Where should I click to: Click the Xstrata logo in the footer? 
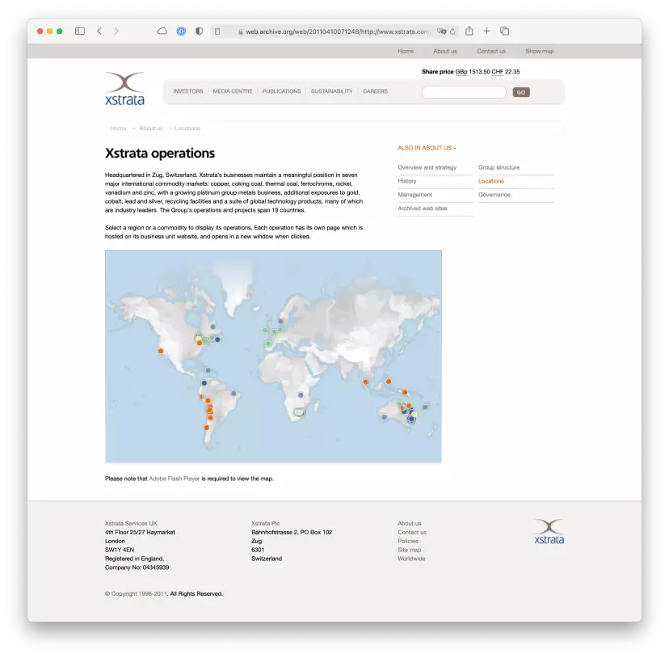point(549,532)
